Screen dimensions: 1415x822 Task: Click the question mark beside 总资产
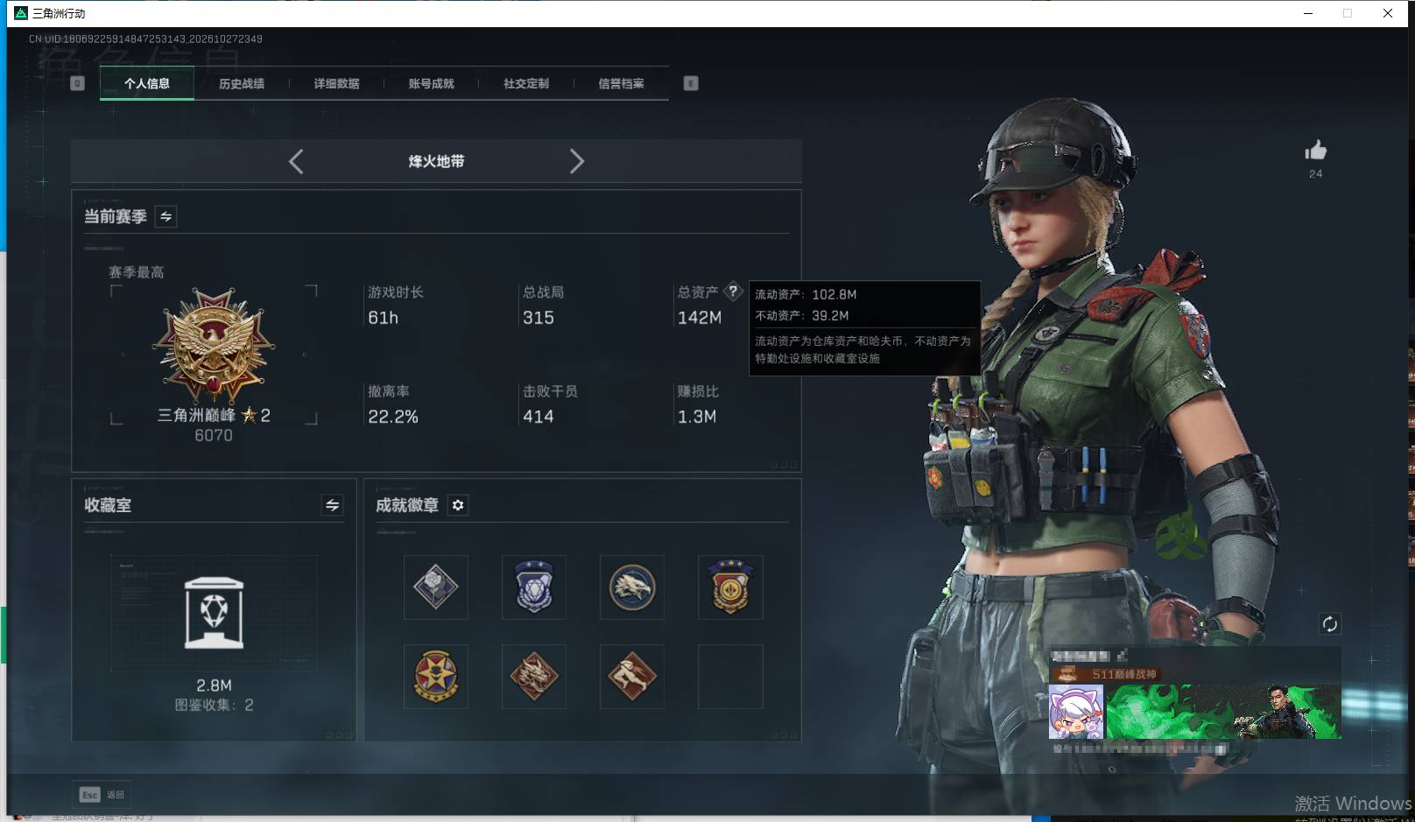pos(733,292)
